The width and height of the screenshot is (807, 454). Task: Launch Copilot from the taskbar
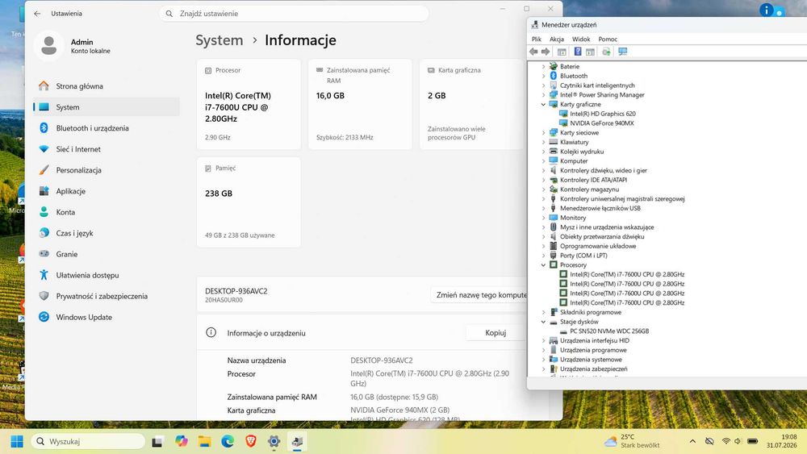tap(181, 441)
